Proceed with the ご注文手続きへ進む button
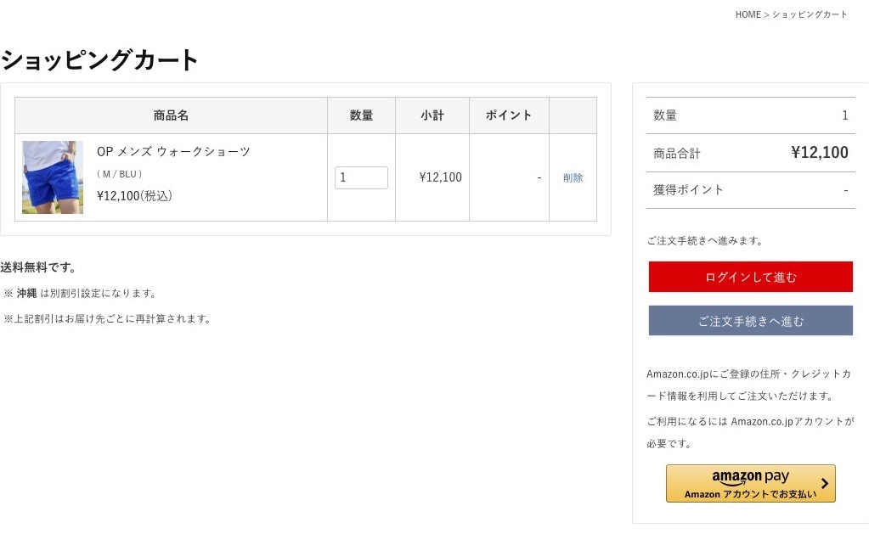 coord(750,321)
